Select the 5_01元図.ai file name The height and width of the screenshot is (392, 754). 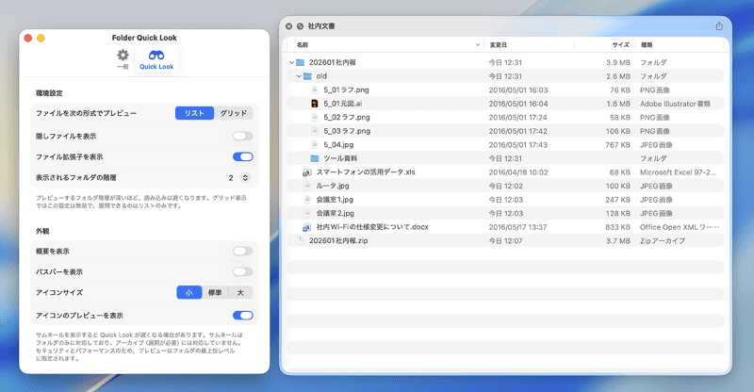click(343, 104)
